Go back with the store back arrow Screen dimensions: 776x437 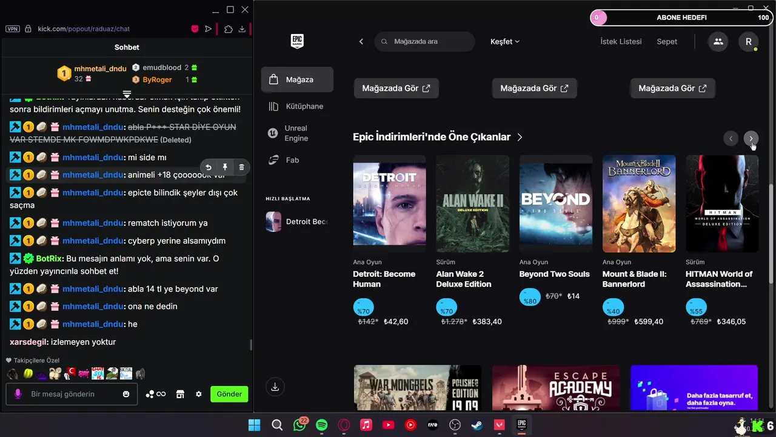click(x=361, y=41)
